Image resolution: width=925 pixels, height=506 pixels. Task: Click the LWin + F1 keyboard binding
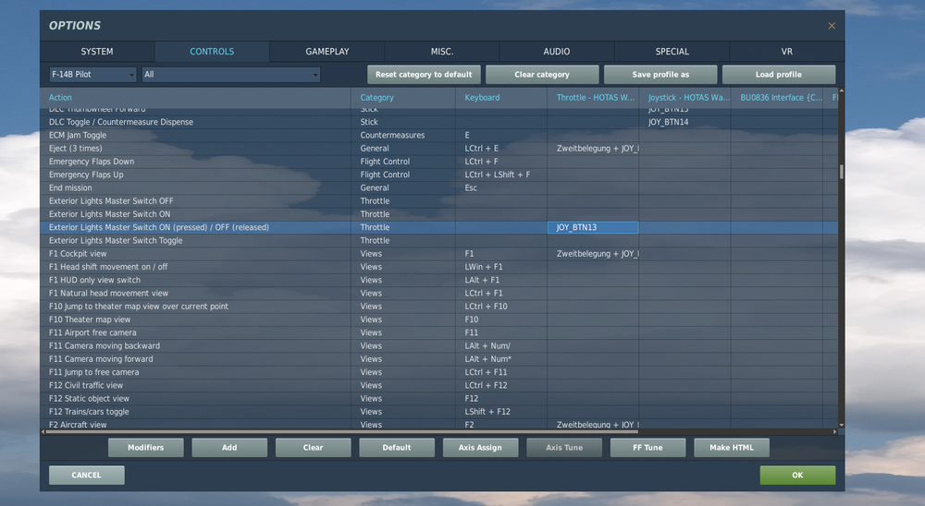click(501, 267)
